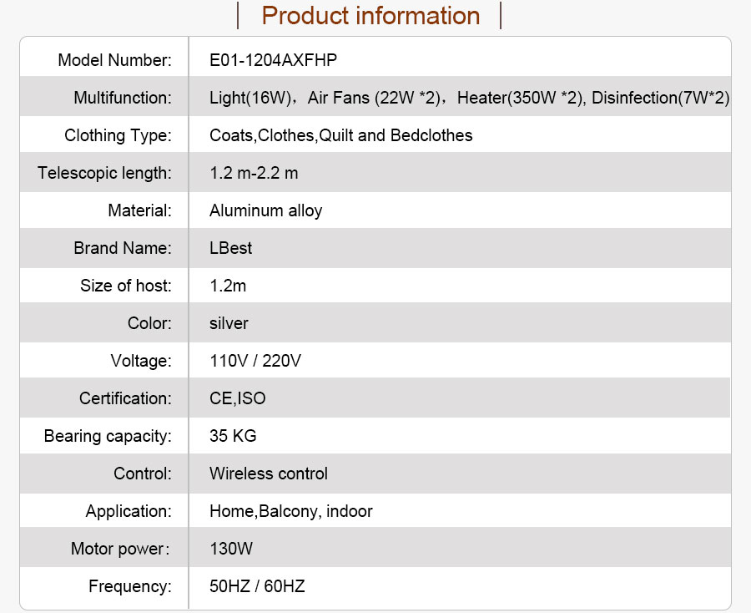Click the Material label
Image resolution: width=751 pixels, height=613 pixels.
140,210
